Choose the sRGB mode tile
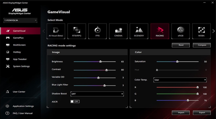 (181, 31)
